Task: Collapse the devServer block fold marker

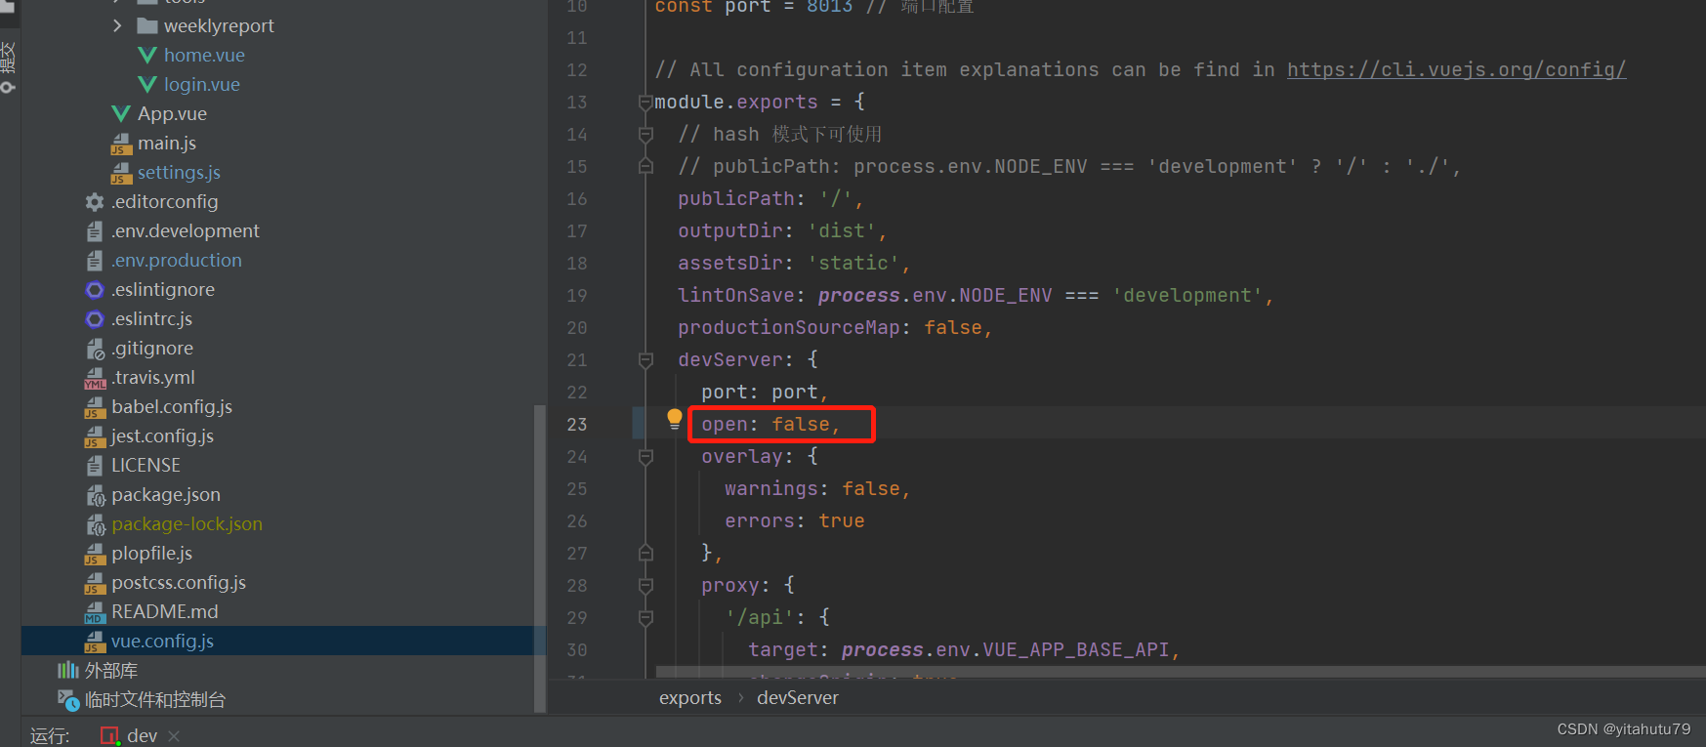Action: tap(645, 360)
